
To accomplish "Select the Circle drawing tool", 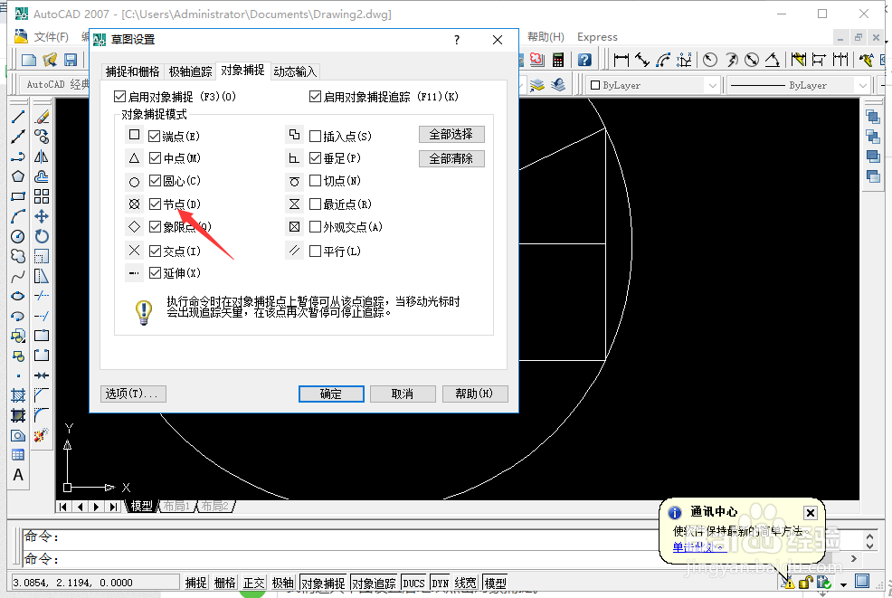I will pos(17,236).
